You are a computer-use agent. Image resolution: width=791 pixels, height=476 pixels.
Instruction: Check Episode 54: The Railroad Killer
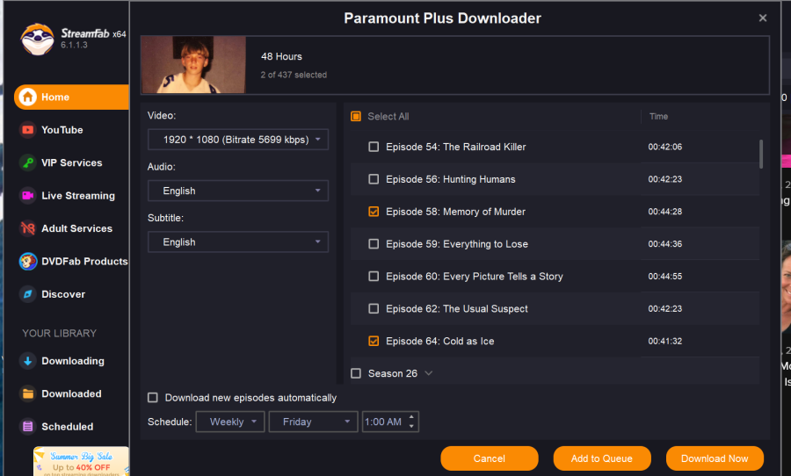pos(374,147)
